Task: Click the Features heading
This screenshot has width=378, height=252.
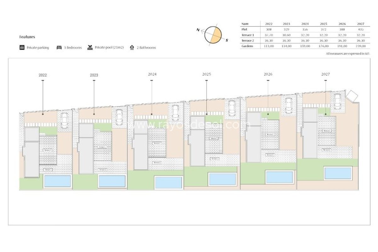Action: point(27,37)
